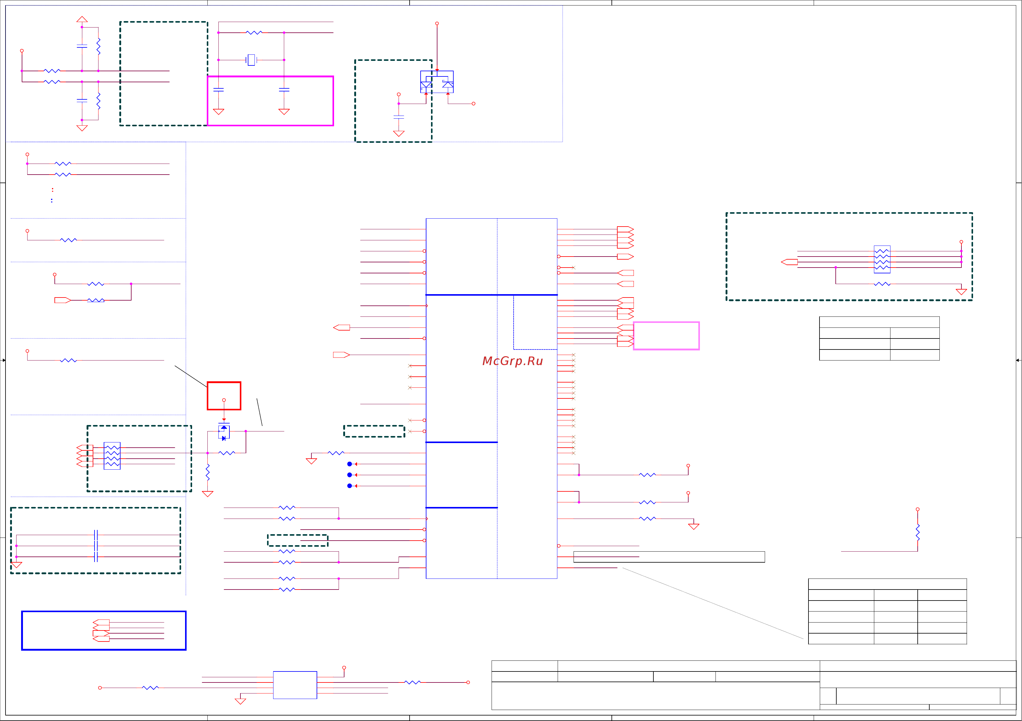This screenshot has height=721, width=1022.
Task: Click the pink rectangle beside the main IC
Action: pyautogui.click(x=666, y=335)
